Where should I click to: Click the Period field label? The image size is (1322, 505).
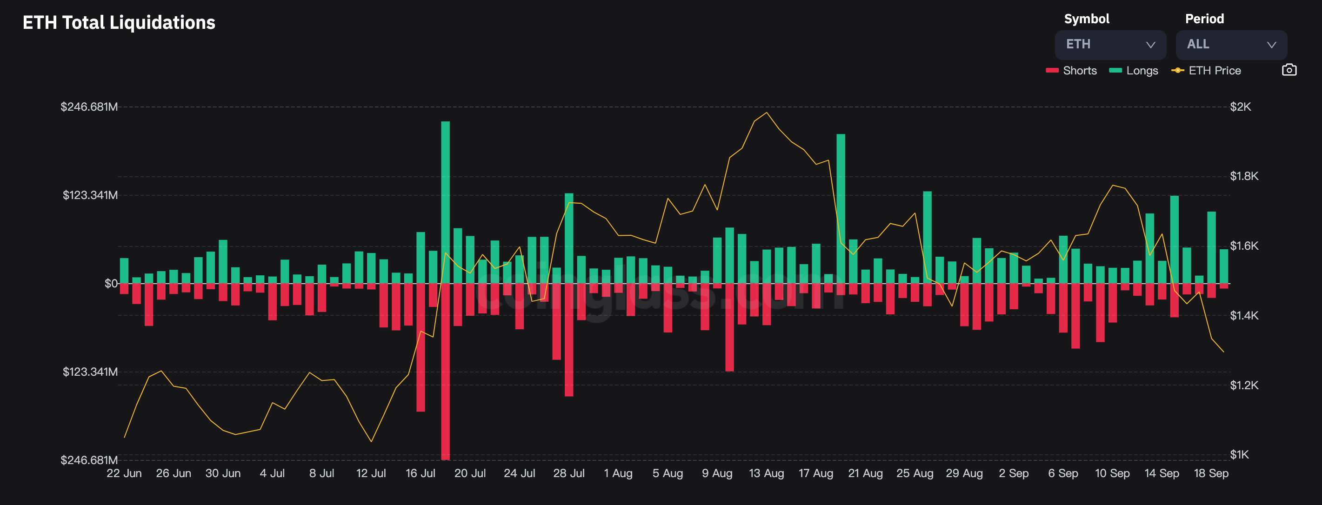[1204, 19]
